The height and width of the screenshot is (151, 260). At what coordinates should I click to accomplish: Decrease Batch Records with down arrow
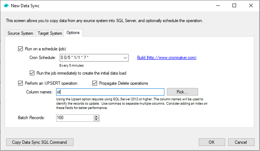click(96, 119)
